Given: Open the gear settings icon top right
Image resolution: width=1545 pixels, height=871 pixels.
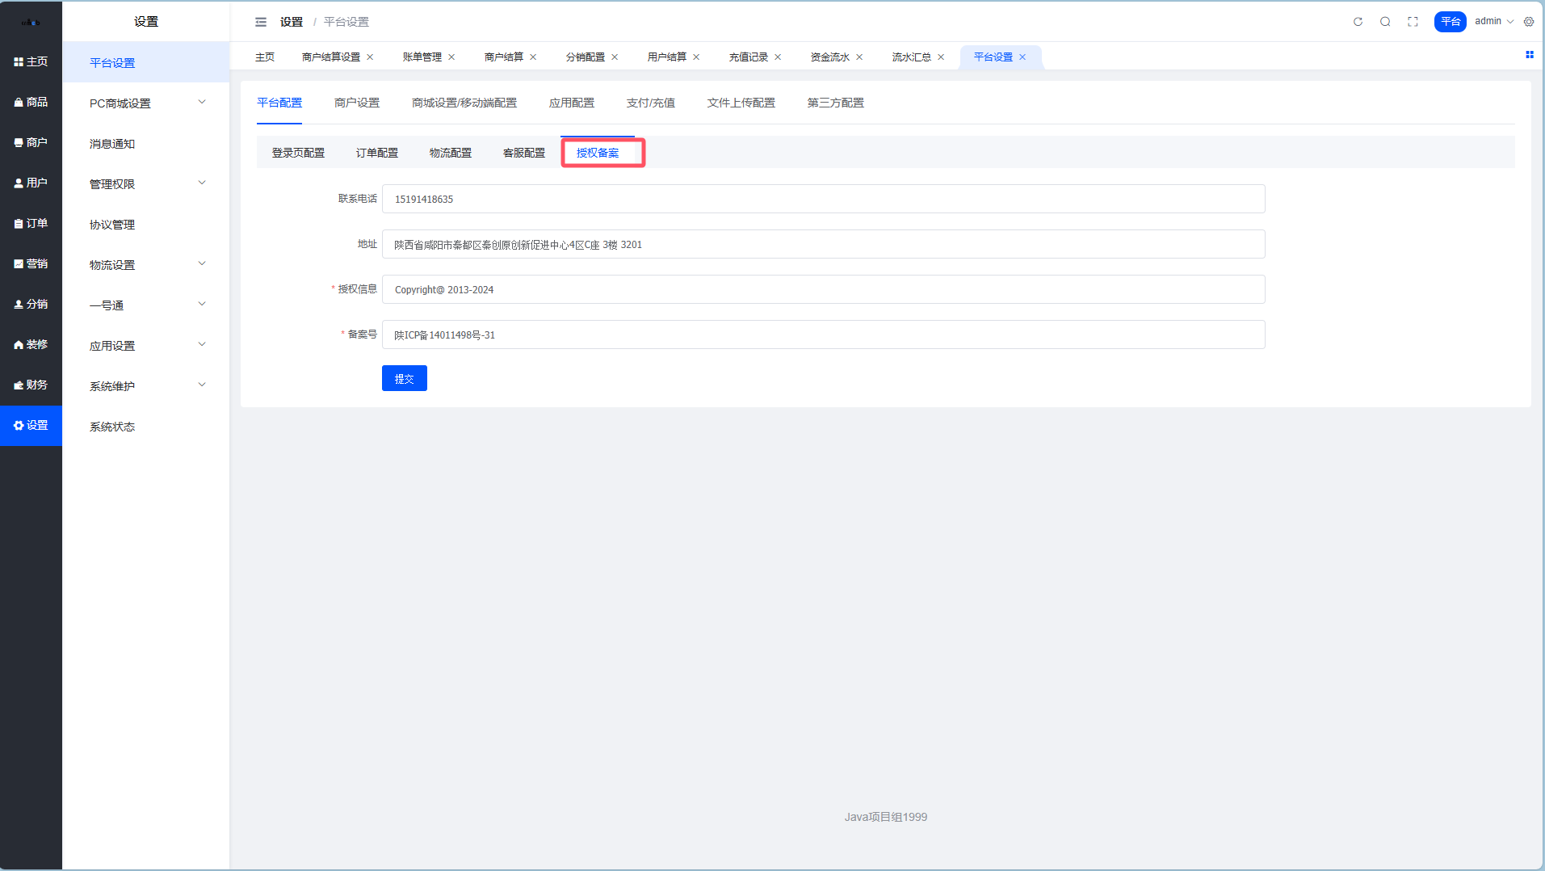Looking at the screenshot, I should click(x=1529, y=22).
